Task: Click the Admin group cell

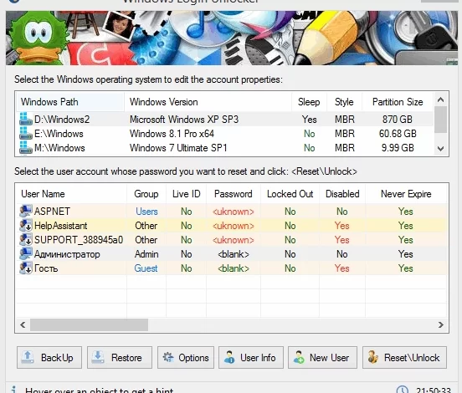Action: (146, 254)
